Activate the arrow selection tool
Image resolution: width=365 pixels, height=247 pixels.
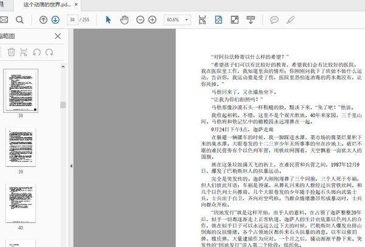pyautogui.click(x=108, y=20)
